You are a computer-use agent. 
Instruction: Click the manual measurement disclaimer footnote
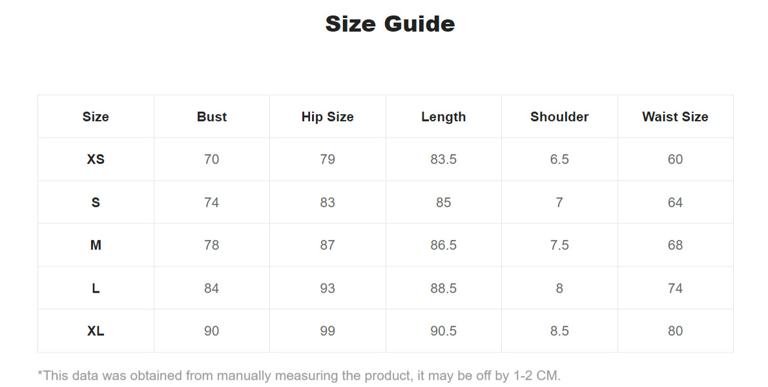click(299, 375)
